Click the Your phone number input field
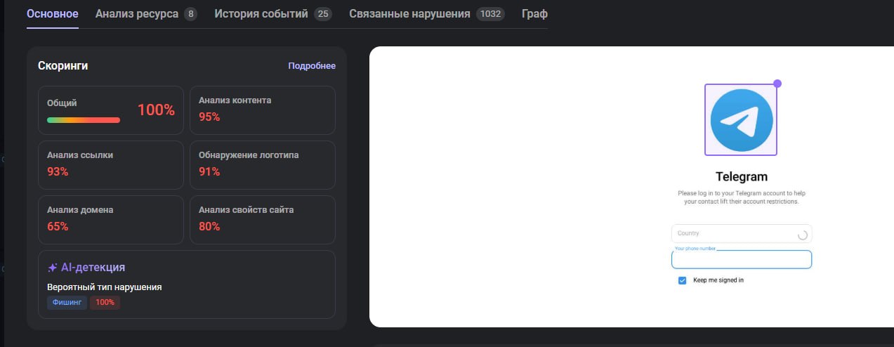The image size is (894, 347). tap(742, 260)
